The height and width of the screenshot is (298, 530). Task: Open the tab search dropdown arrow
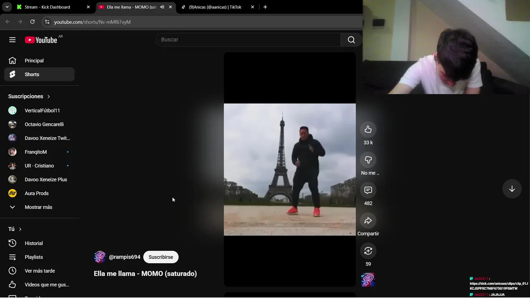click(7, 7)
